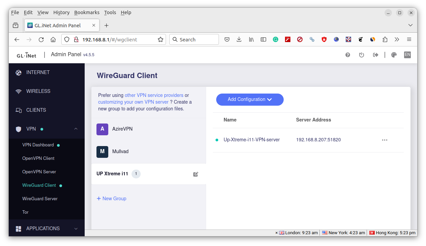Go to WireGuard Client page
This screenshot has width=426, height=246.
(x=39, y=185)
